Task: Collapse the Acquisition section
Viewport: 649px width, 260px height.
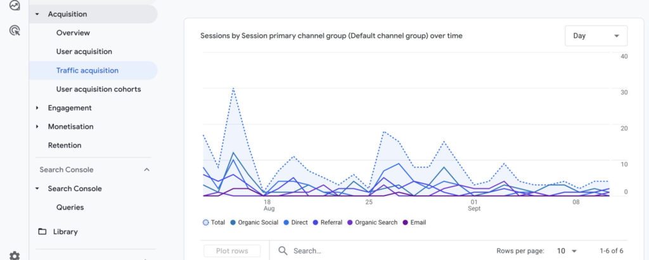Action: pyautogui.click(x=37, y=14)
